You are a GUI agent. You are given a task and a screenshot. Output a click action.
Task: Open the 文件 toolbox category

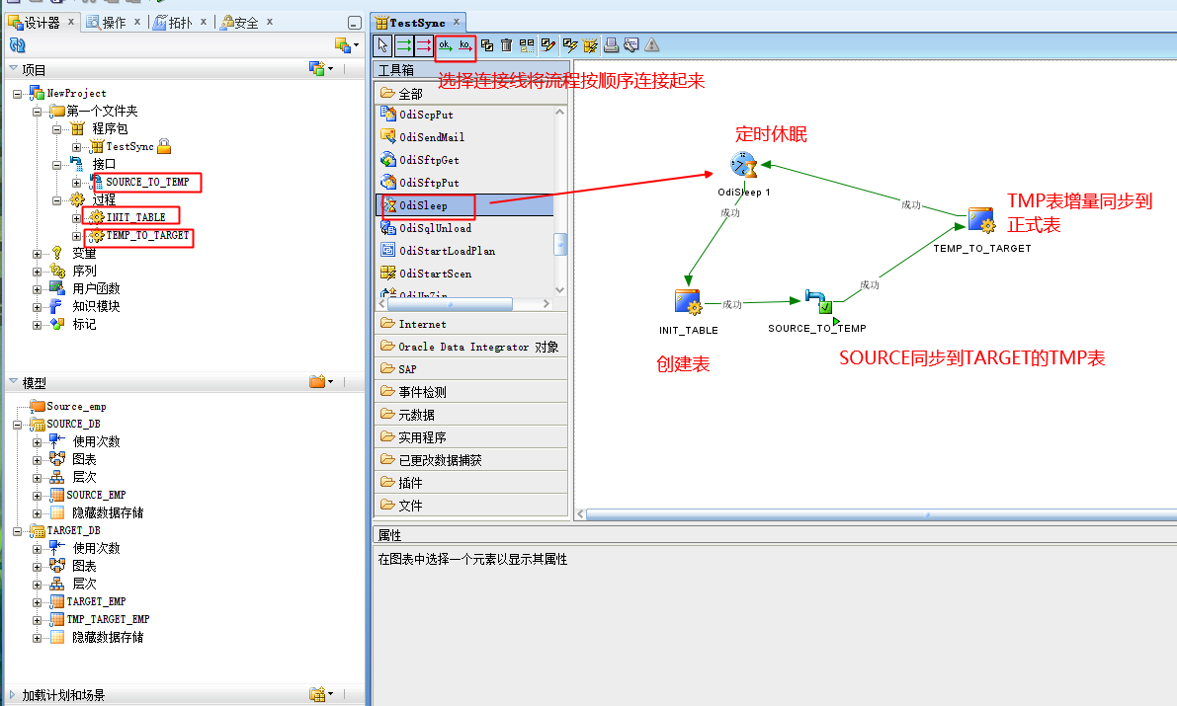(x=470, y=505)
